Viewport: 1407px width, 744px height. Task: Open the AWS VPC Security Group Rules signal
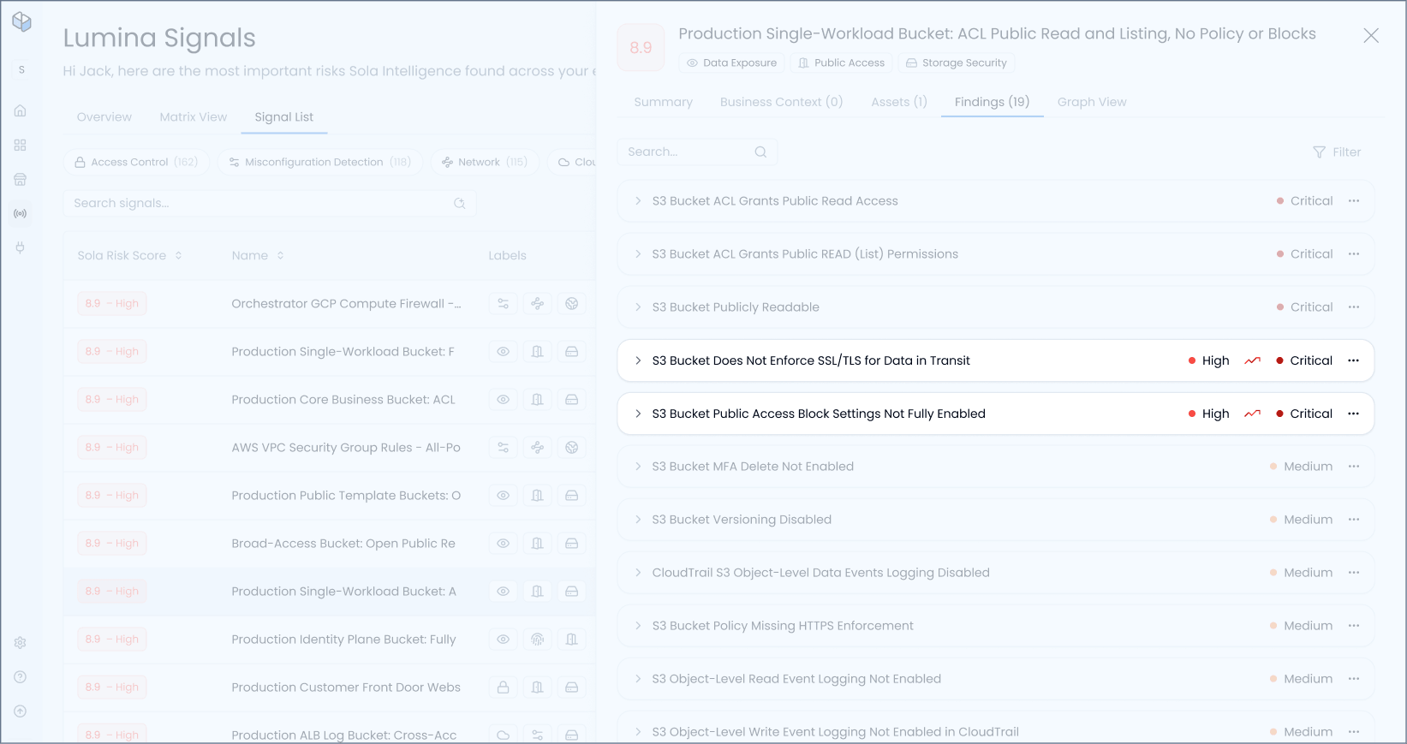(x=346, y=448)
